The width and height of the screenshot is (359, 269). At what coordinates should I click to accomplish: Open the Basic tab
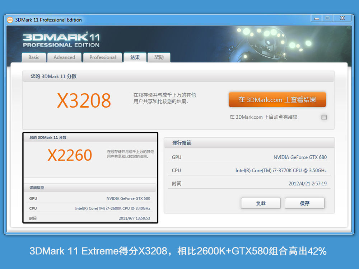(x=34, y=57)
